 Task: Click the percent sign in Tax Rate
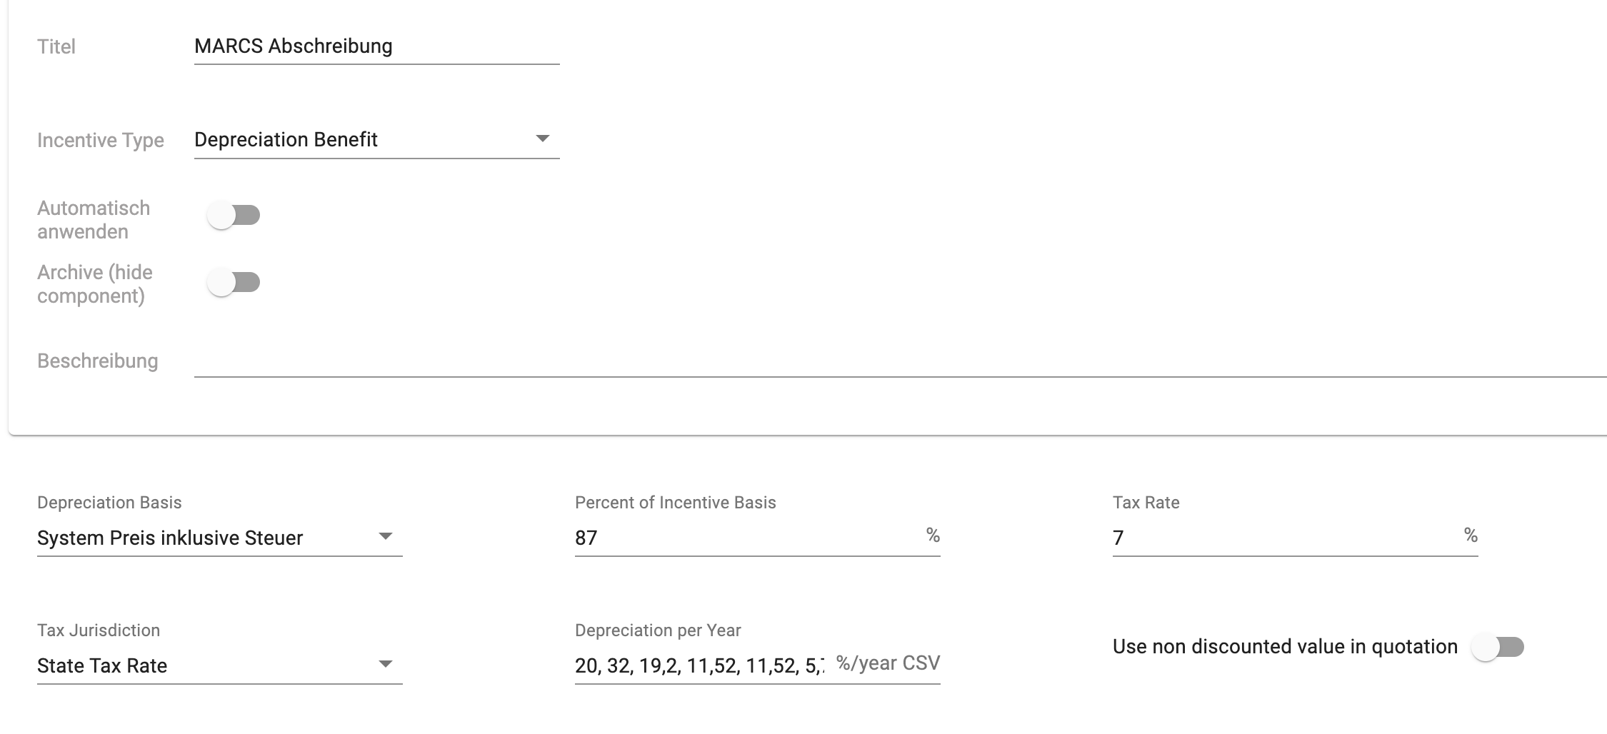(1471, 535)
